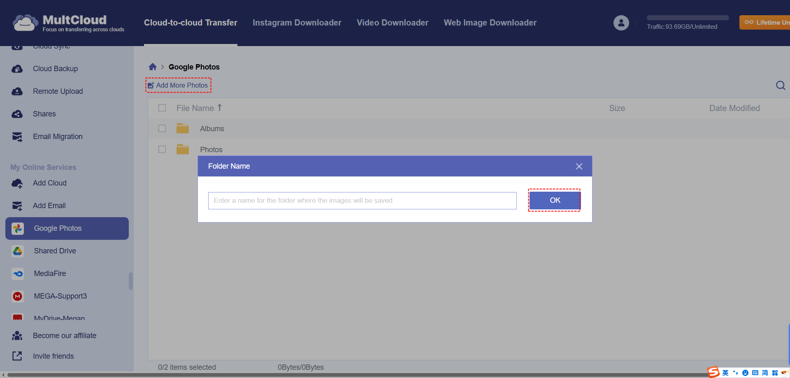The image size is (790, 378).
Task: Open the search magnifier icon
Action: point(781,86)
